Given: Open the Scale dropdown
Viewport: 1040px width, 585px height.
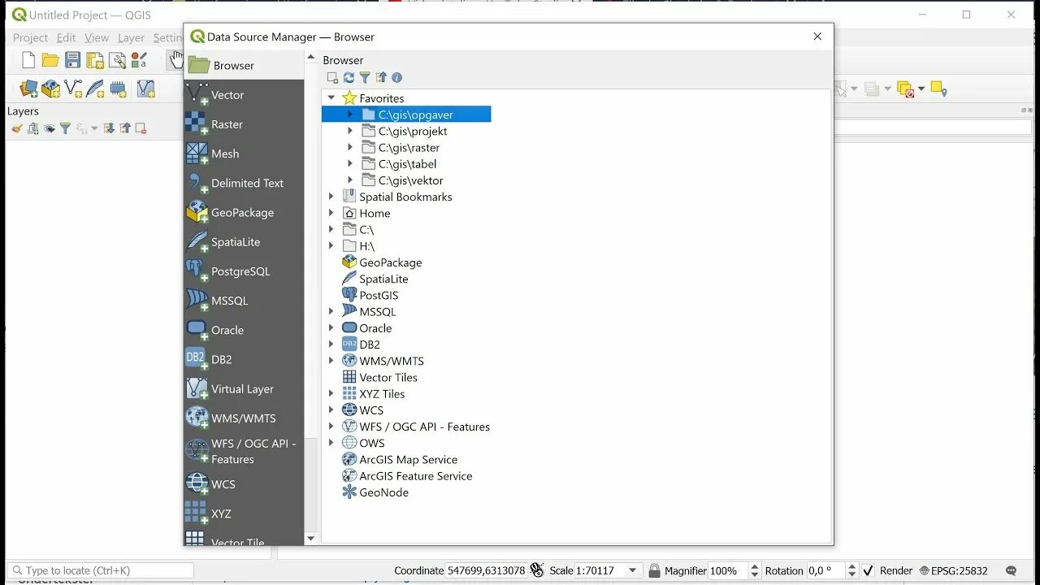Looking at the screenshot, I should coord(633,571).
